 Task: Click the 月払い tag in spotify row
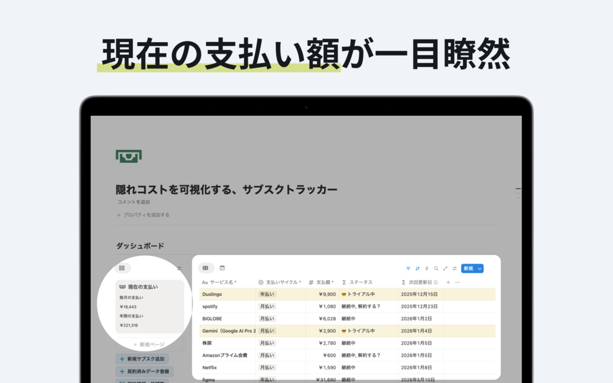coord(267,306)
